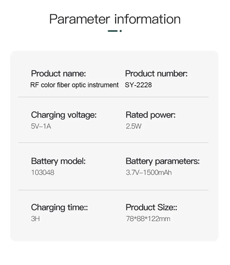Click the green dash under the heading
Screen dimensions: 230x265
[x=112, y=31]
